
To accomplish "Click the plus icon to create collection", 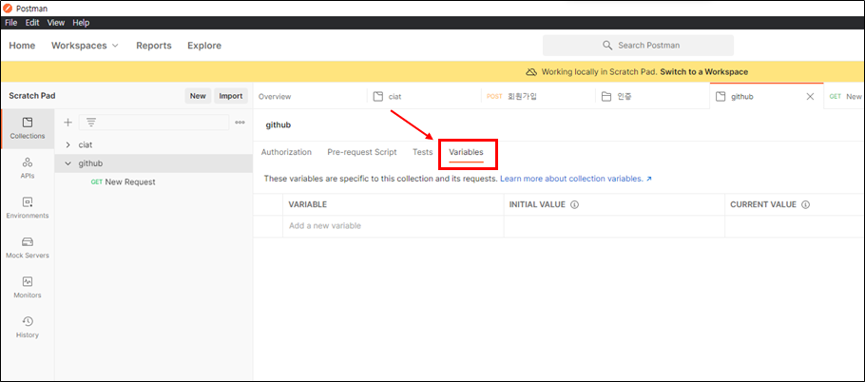I will (67, 123).
